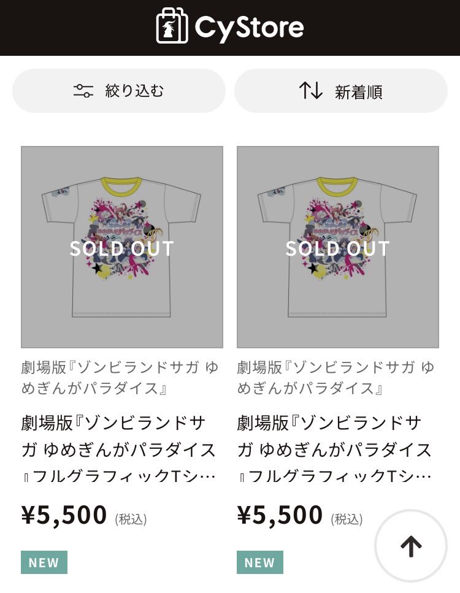Open the right フルグラフィックTシャツ product title
The width and height of the screenshot is (460, 593).
pyautogui.click(x=335, y=450)
